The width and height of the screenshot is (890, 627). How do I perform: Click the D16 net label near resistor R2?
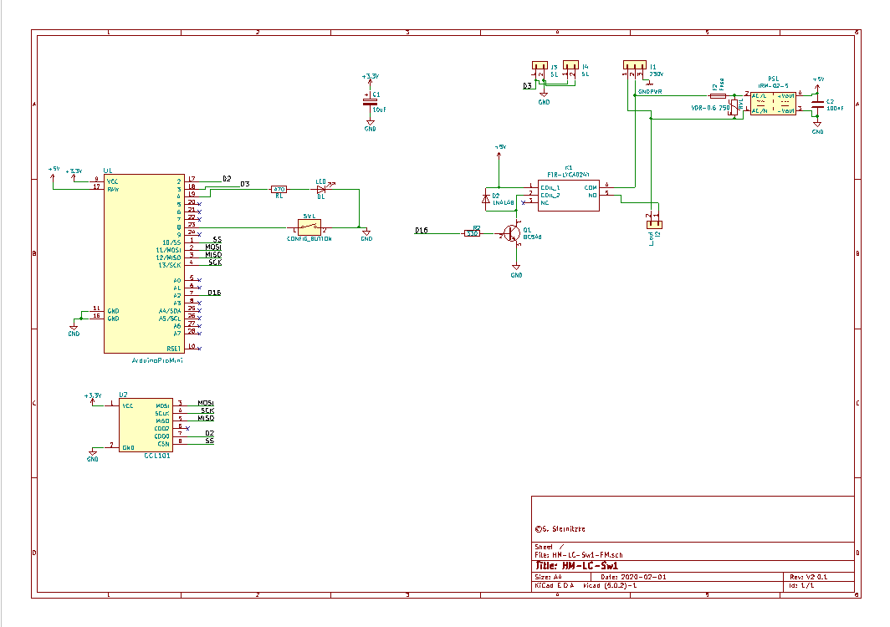[x=422, y=231]
